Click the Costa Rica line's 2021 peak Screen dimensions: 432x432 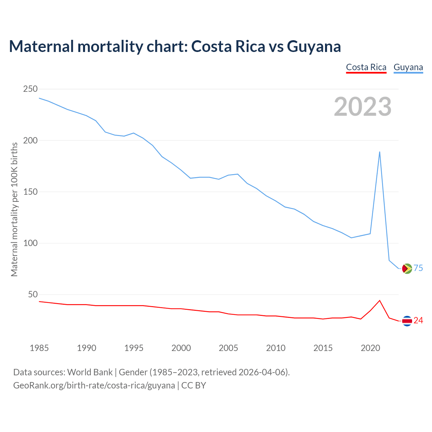(380, 300)
